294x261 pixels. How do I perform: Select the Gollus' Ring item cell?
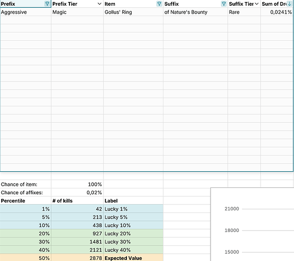133,12
